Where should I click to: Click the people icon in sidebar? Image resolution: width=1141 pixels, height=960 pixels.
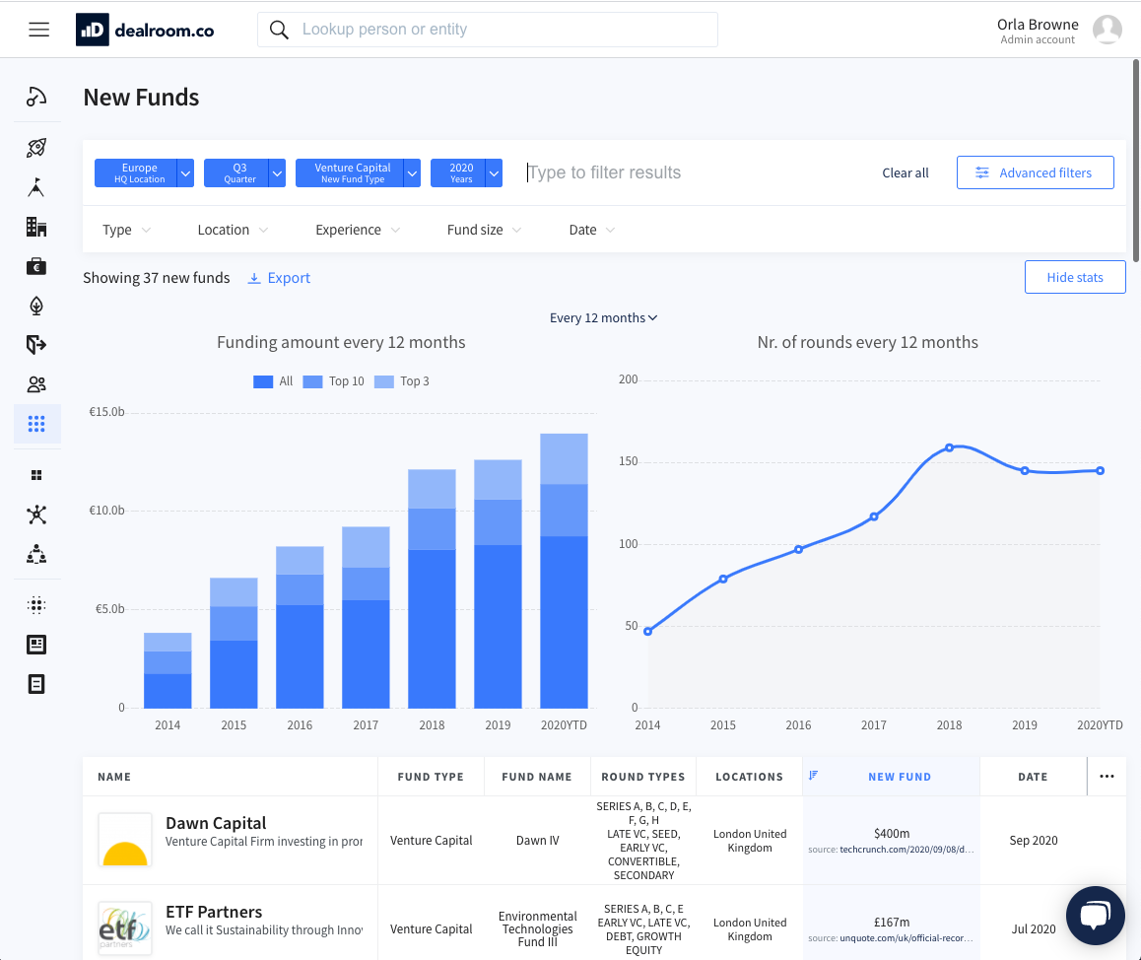36,384
